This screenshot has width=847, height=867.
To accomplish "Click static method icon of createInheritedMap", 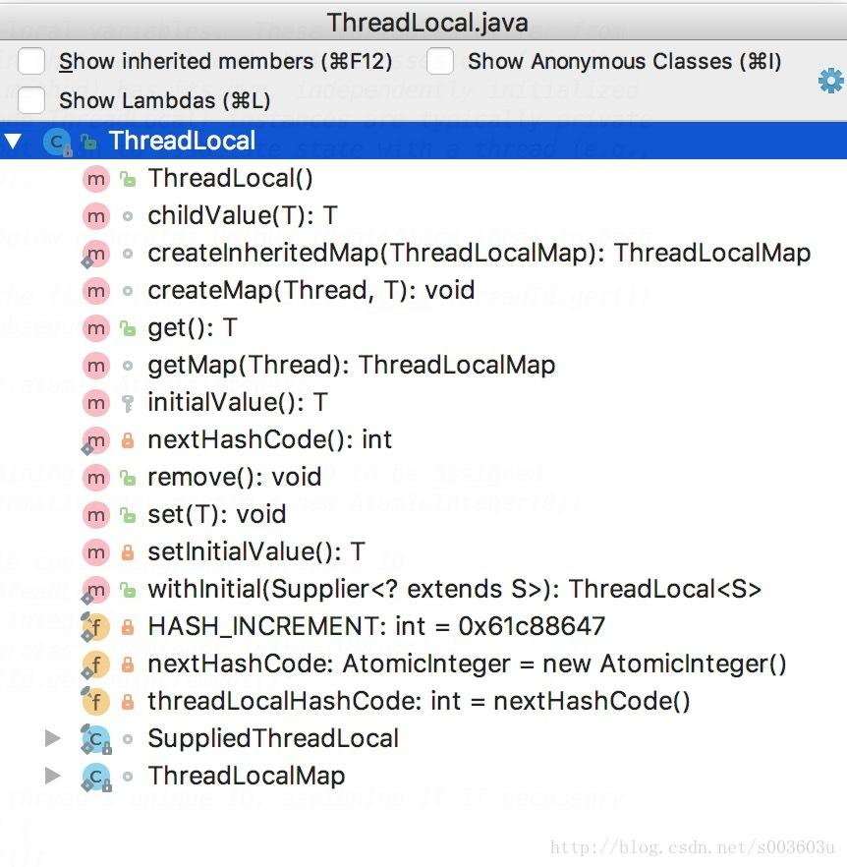I will (96, 254).
